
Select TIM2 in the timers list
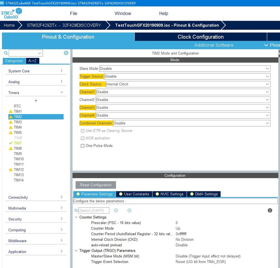point(36,117)
